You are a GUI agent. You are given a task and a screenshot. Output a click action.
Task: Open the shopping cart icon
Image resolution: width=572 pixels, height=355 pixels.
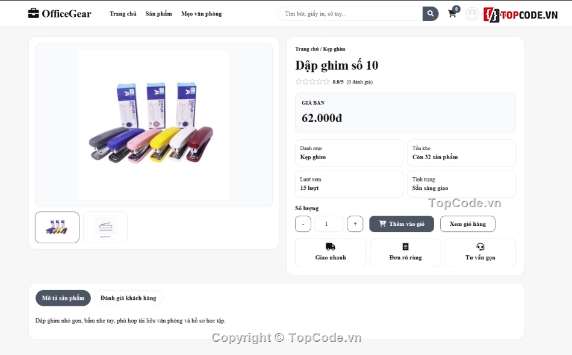(x=452, y=14)
